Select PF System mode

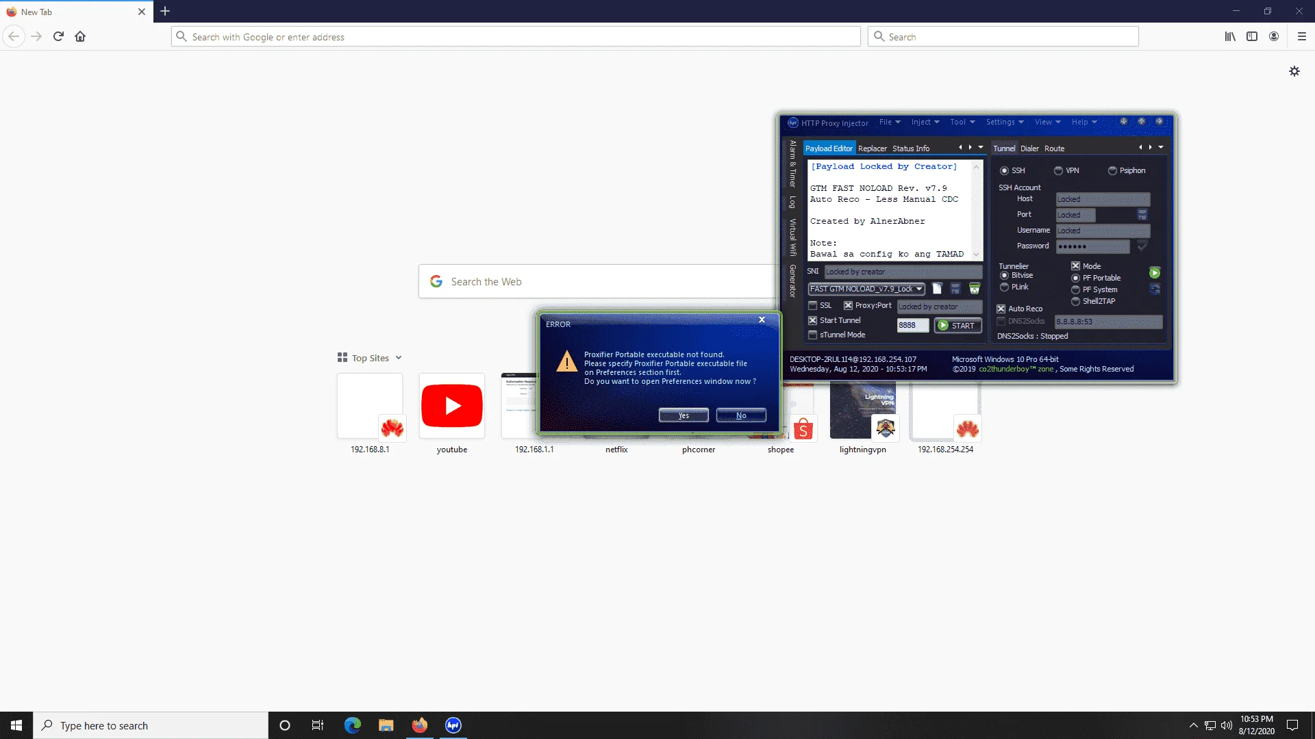[x=1075, y=289]
